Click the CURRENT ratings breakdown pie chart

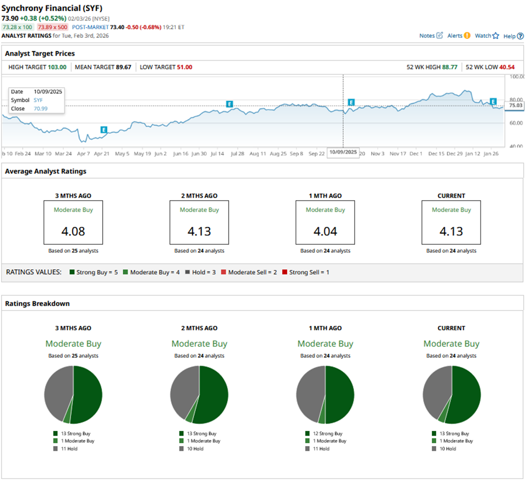(x=451, y=395)
